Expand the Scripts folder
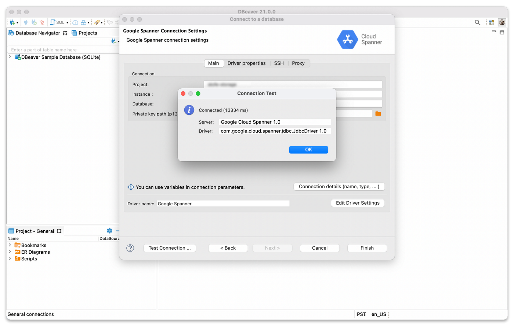 pyautogui.click(x=10, y=259)
